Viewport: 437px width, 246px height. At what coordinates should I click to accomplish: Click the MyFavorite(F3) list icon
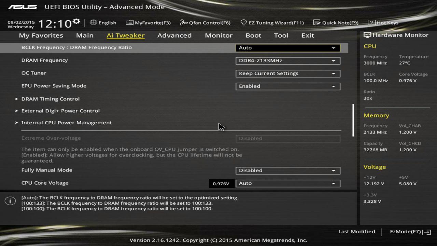click(x=129, y=23)
